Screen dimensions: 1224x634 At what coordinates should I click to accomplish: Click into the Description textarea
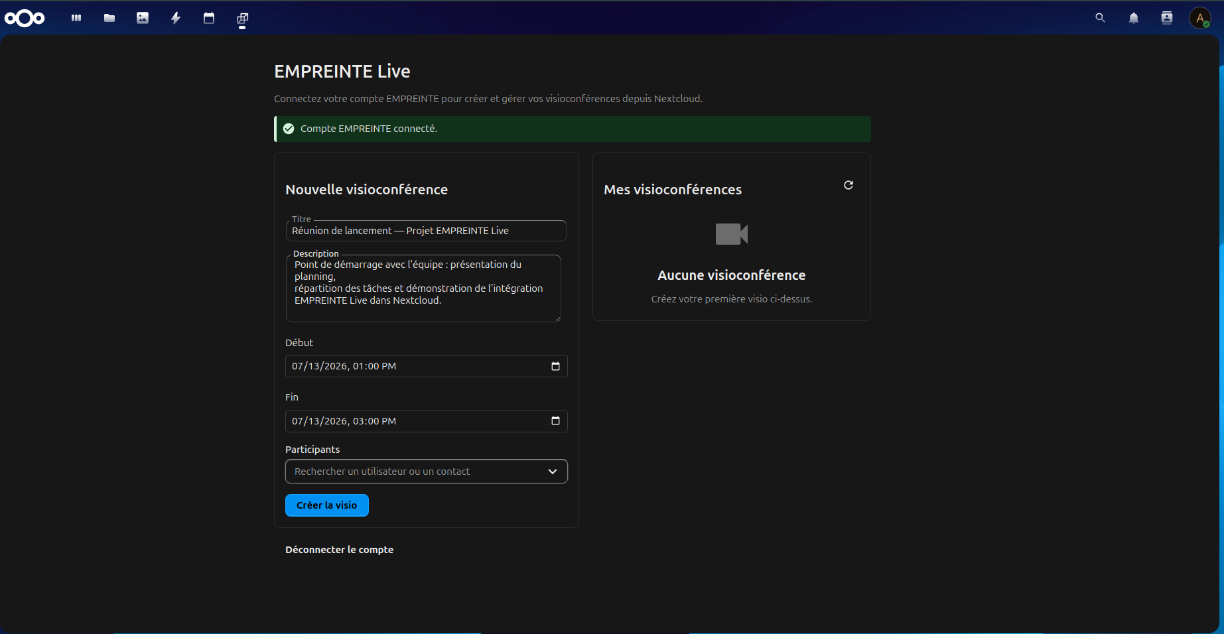click(423, 288)
